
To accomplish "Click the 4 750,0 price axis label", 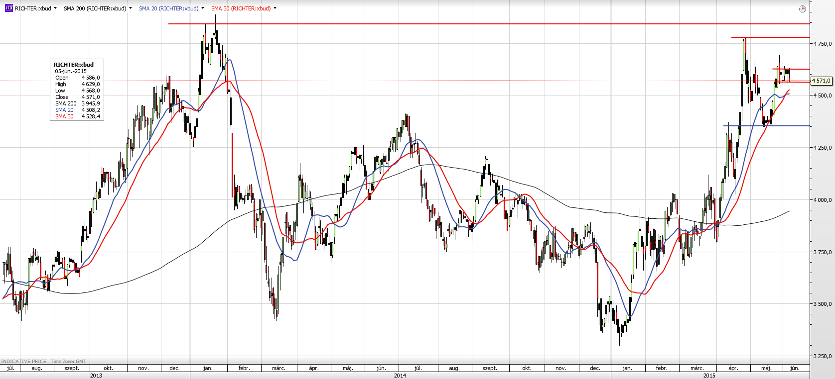I will click(823, 44).
